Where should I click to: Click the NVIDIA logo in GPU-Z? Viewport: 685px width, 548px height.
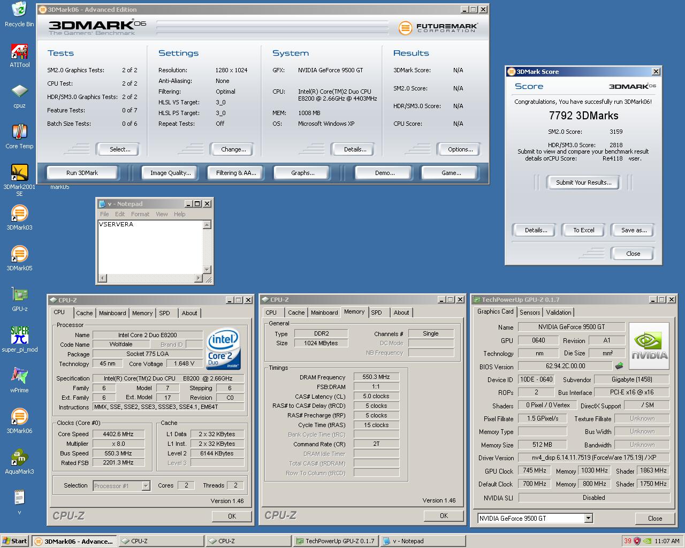click(649, 346)
